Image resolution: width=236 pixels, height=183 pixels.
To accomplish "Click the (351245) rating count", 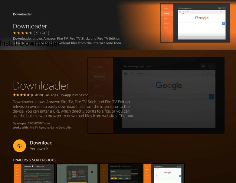I will pos(41,33).
